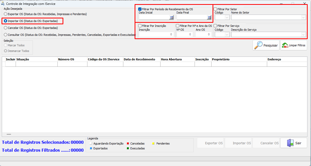Uncheck Filtrar Por Período de Recebimento
Viewport: 311px width, 166px height.
(140, 9)
